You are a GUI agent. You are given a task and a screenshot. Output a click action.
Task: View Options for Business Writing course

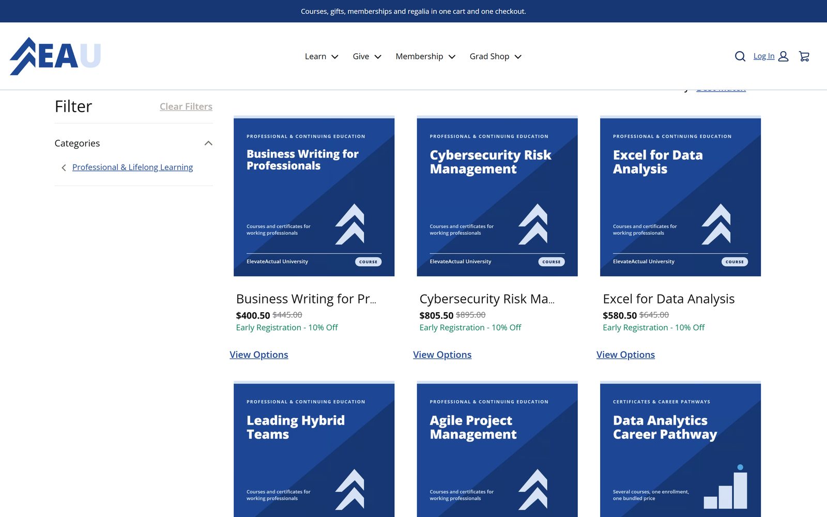[259, 355]
